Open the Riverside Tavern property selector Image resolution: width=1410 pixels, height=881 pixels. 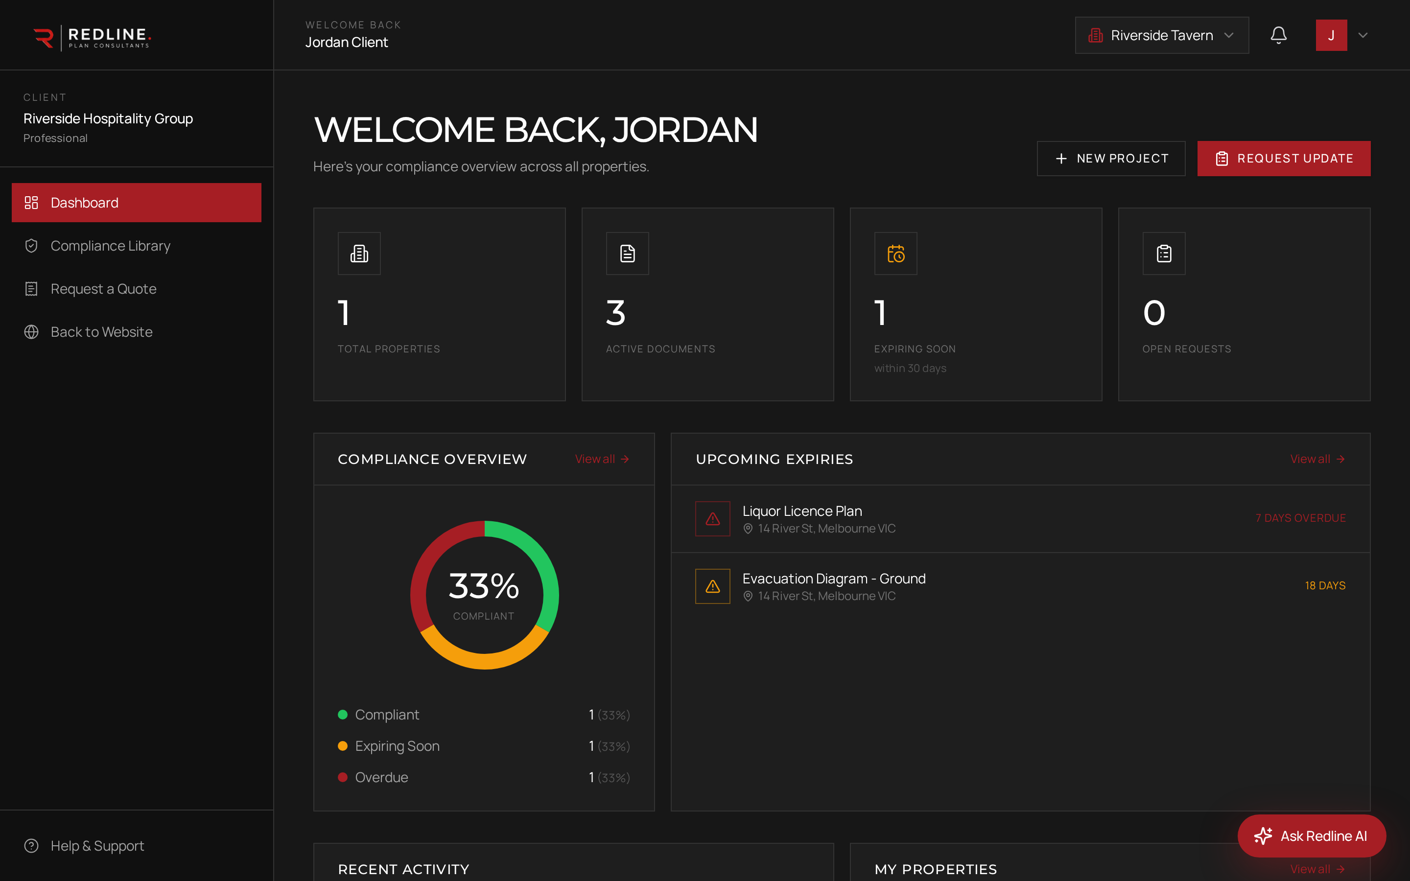1161,36
